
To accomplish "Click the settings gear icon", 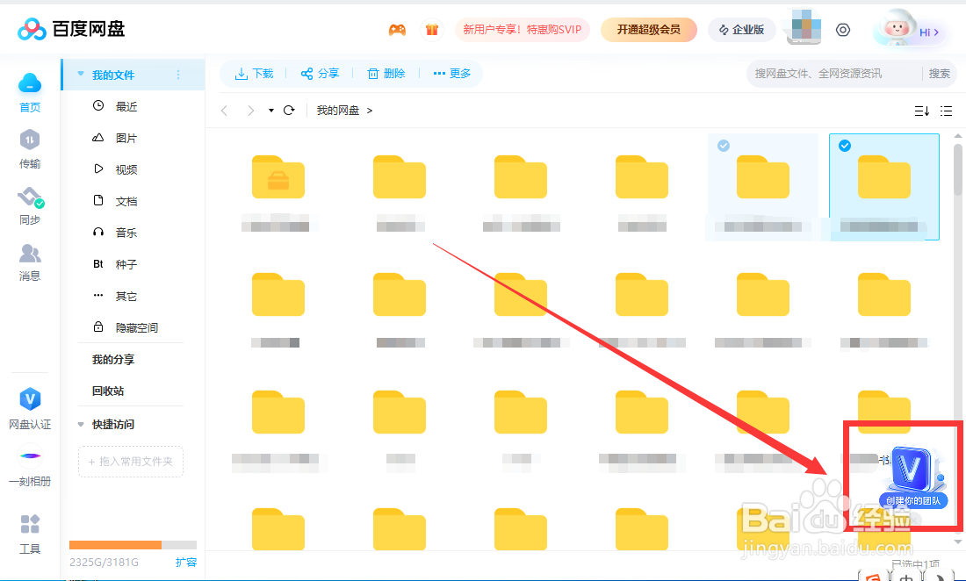I will (843, 29).
